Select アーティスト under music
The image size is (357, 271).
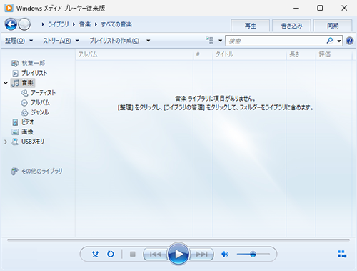[38, 93]
